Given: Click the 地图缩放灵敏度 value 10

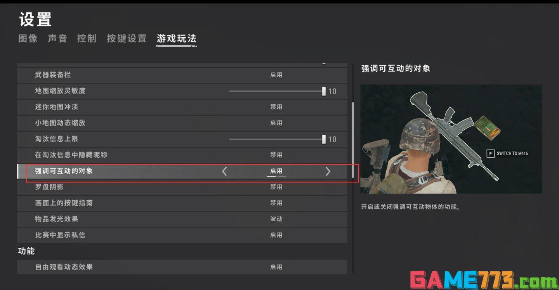Looking at the screenshot, I should point(332,91).
